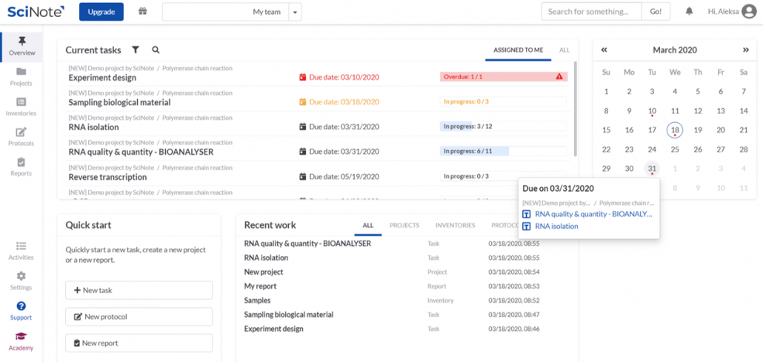Go to Protocols in sidebar
The width and height of the screenshot is (763, 362).
coord(21,137)
